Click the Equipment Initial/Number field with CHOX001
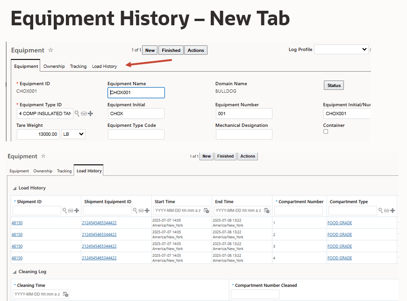The image size is (407, 301). pos(347,114)
